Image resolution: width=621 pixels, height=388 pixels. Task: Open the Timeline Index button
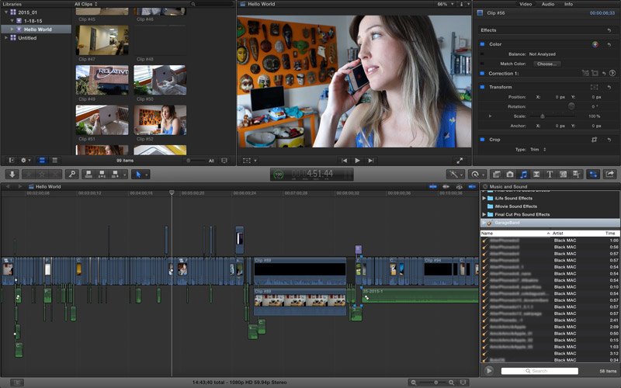(16, 383)
